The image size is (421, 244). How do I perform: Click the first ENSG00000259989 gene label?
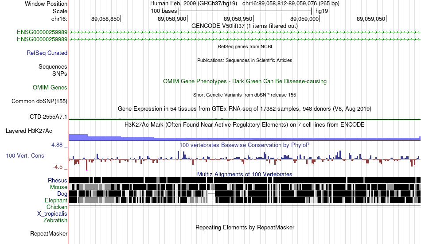pos(42,32)
